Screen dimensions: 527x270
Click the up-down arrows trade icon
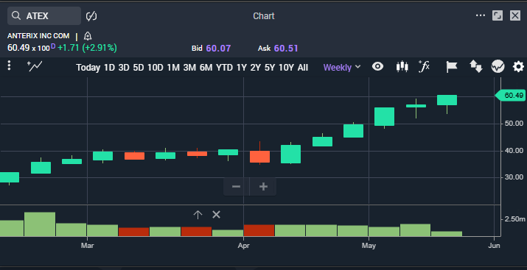point(476,66)
